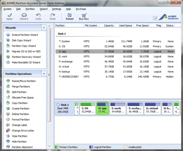
Task: Select the D: app block in disk map
Action: click(x=102, y=108)
